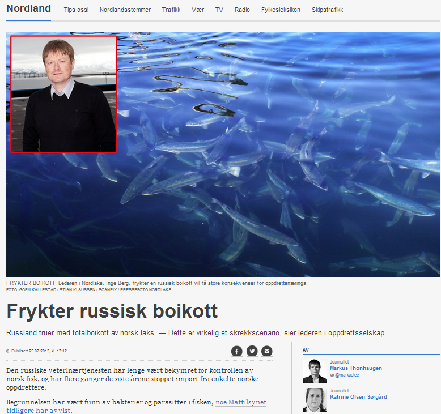Image resolution: width=441 pixels, height=414 pixels.
Task: Click Markus Thonhaugen's portrait thumbnail
Action: [x=315, y=372]
